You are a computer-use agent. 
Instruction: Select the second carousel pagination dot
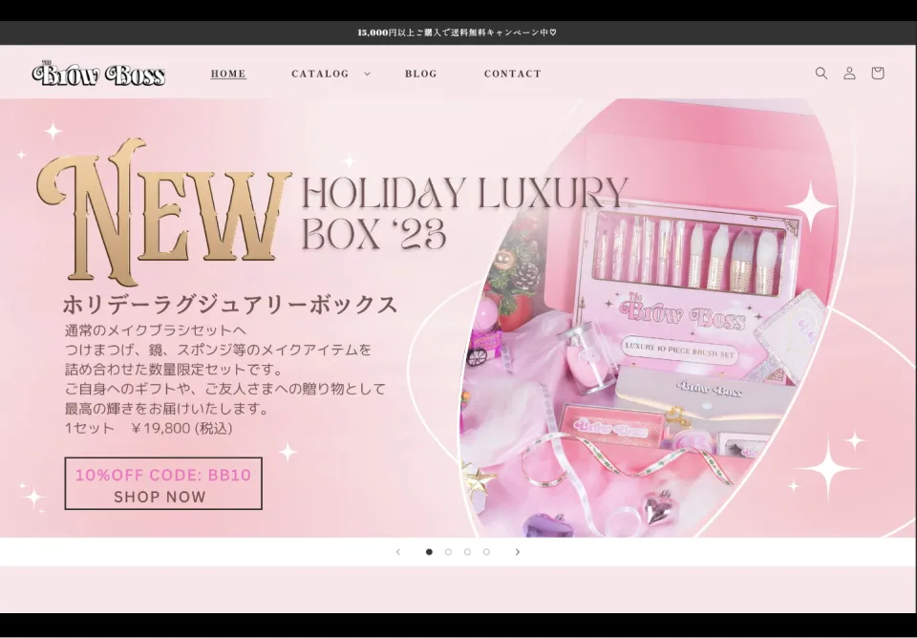coord(447,551)
